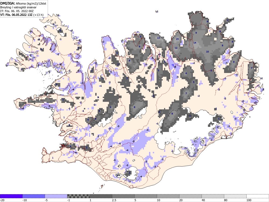
Task: Click the 40 to 80 pale gray legend swatch
Action: [213, 196]
